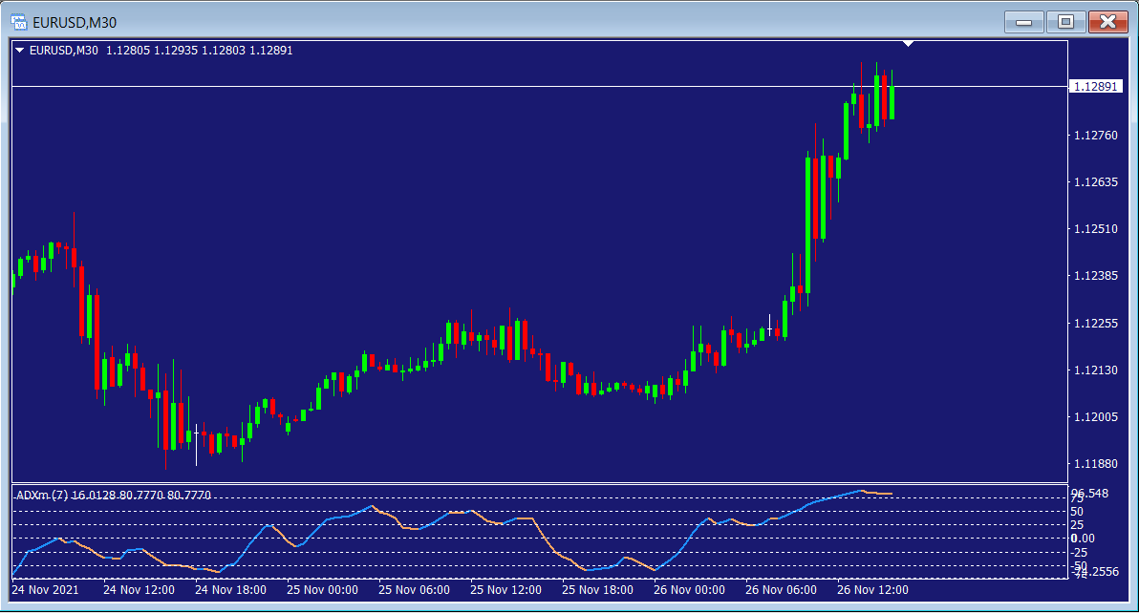This screenshot has height=613, width=1139.
Task: Click the EURUSD,M30 title bar text
Action: pos(75,22)
